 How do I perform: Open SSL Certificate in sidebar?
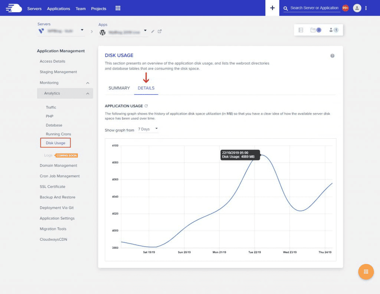coord(52,187)
